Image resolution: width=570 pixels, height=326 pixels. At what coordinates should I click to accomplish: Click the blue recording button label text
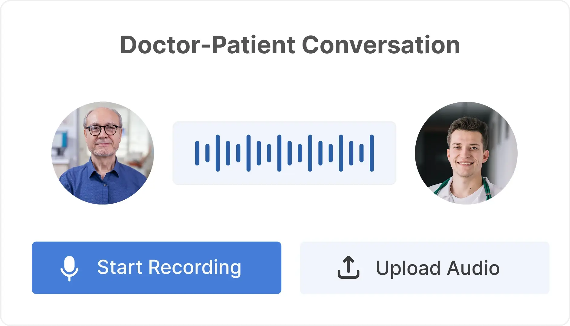[169, 268]
